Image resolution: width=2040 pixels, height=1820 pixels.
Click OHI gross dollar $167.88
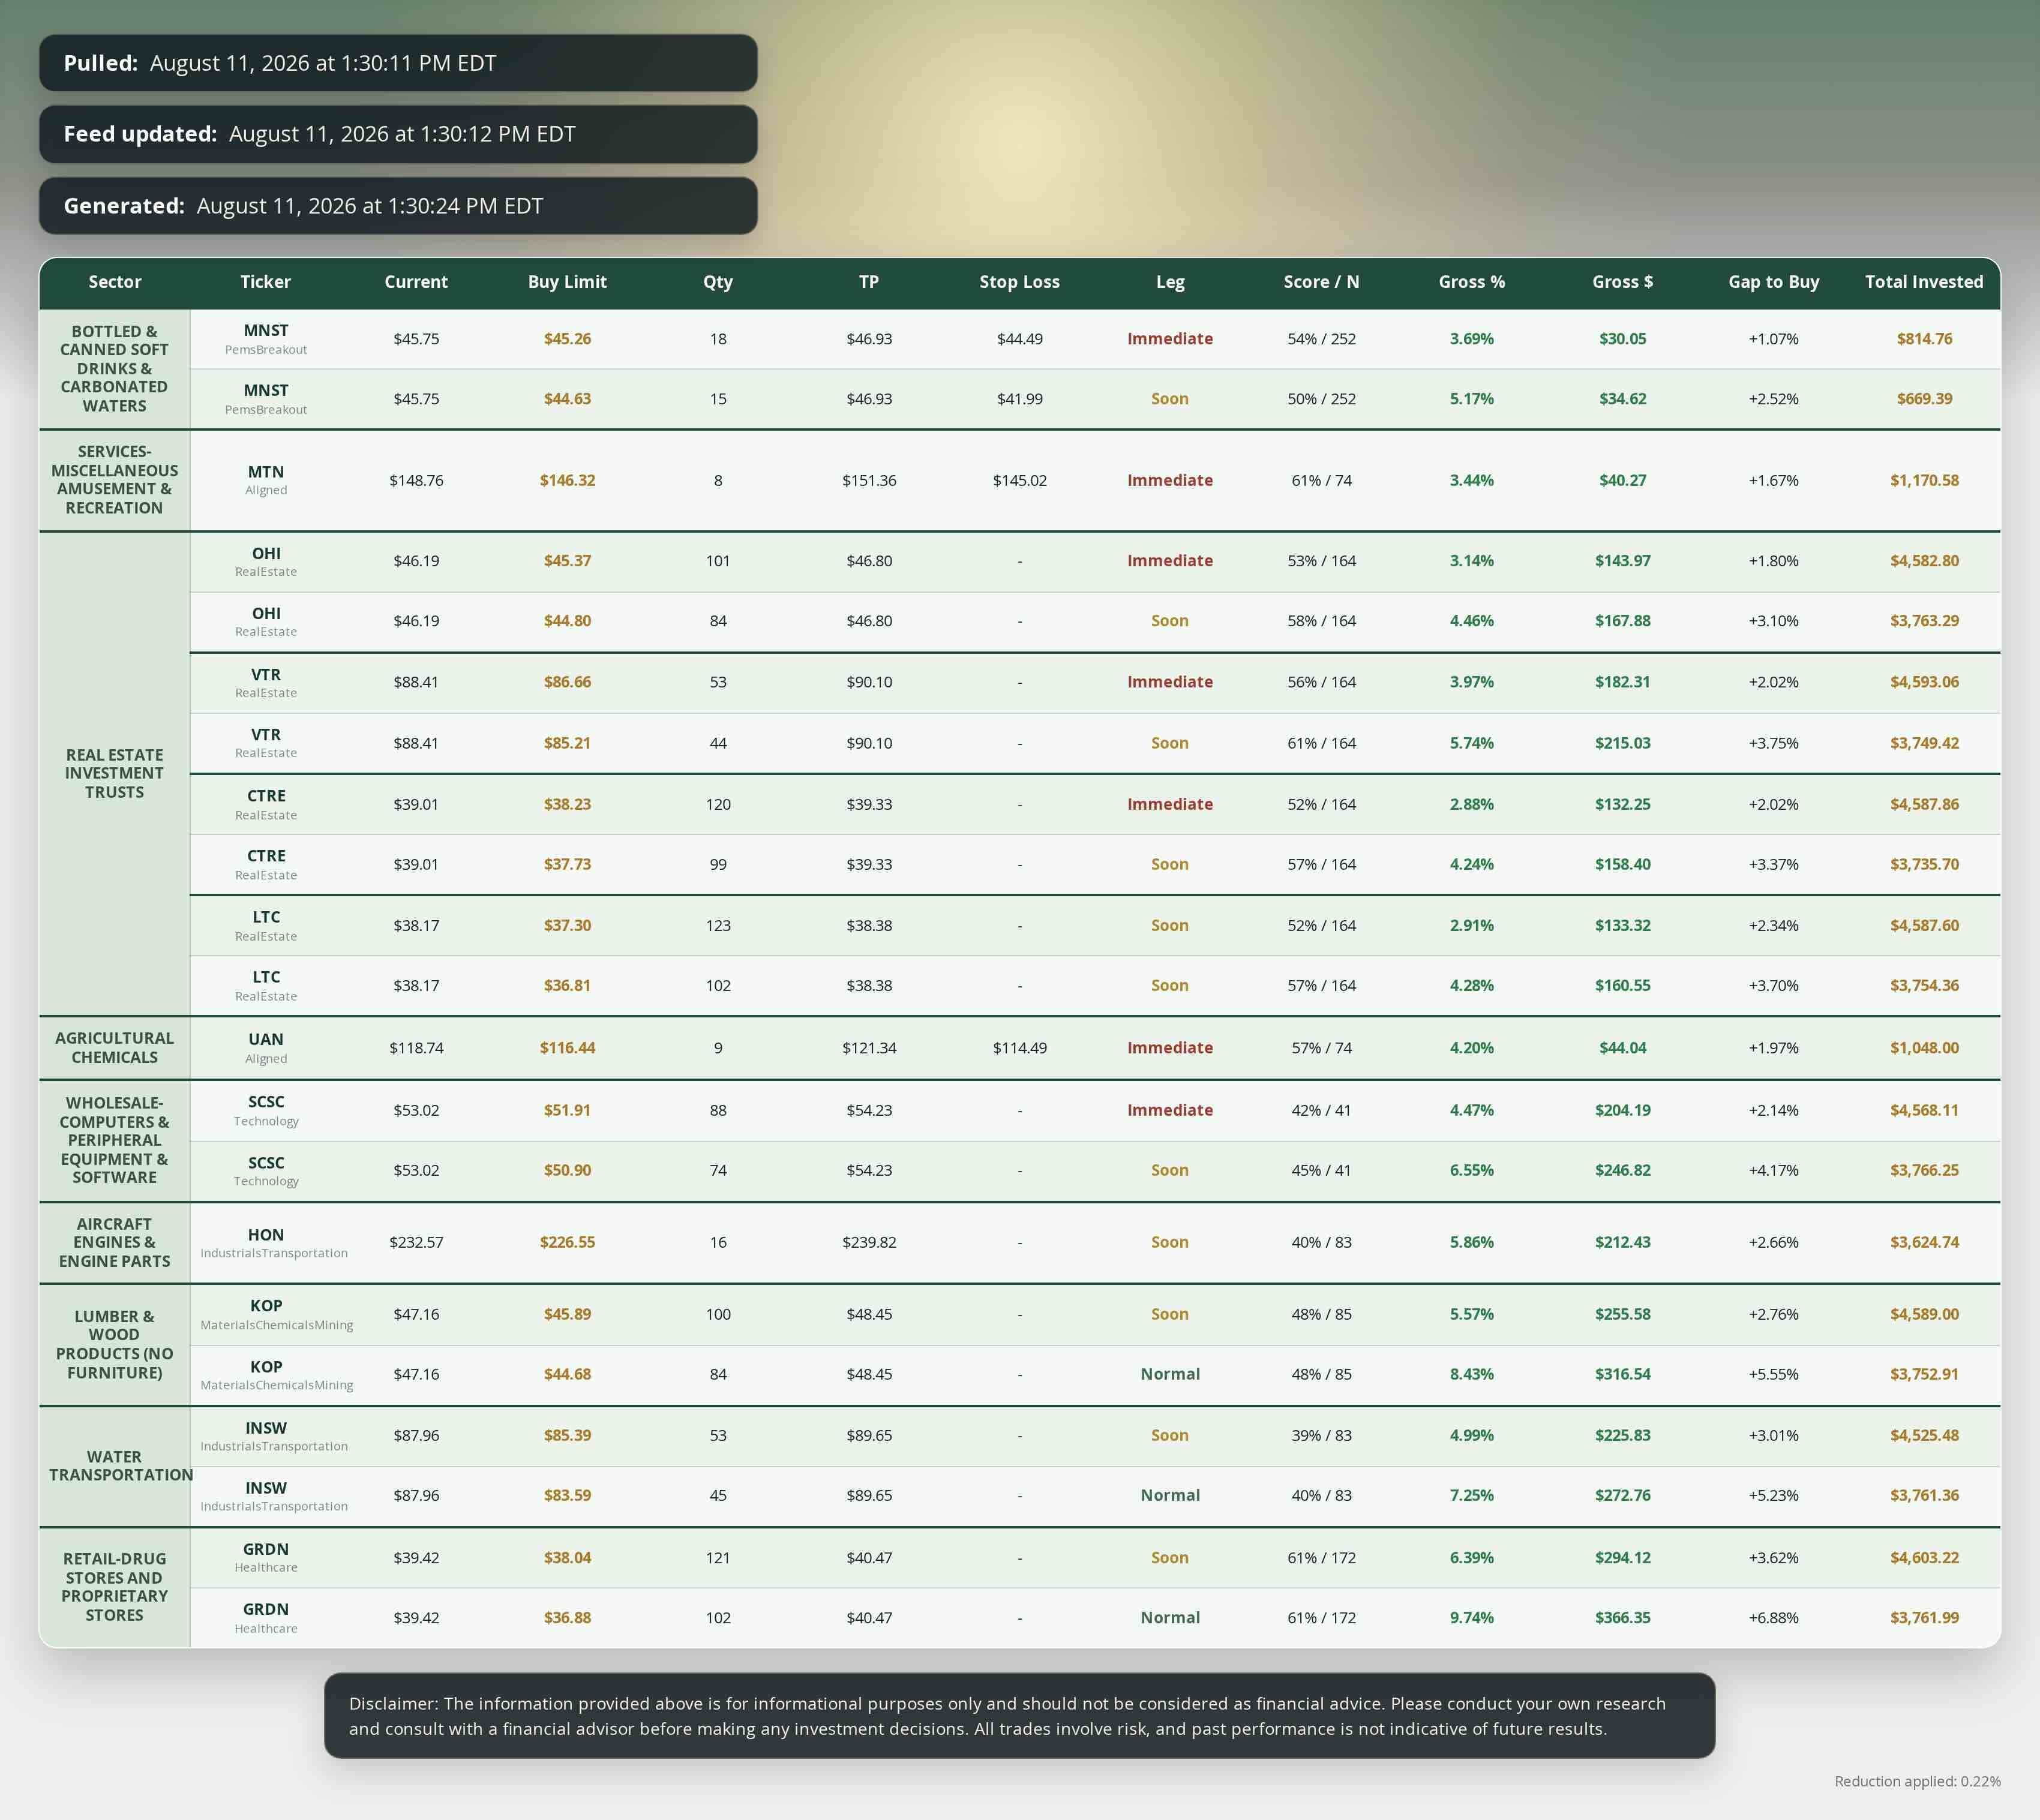[1623, 621]
